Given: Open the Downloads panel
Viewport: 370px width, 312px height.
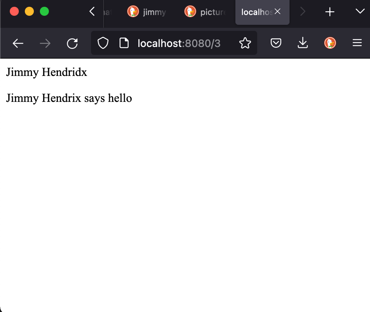Looking at the screenshot, I should 303,44.
